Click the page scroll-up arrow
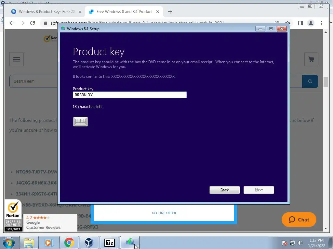Viewport: 333px width, 249px height. (326, 32)
